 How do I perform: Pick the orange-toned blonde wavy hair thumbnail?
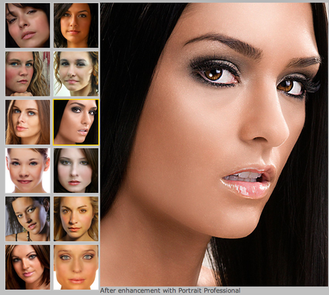[76, 219]
